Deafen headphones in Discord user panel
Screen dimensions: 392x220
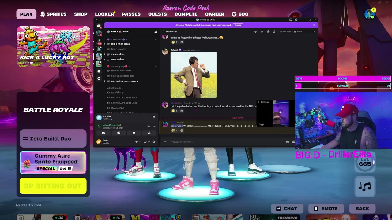coord(145,142)
